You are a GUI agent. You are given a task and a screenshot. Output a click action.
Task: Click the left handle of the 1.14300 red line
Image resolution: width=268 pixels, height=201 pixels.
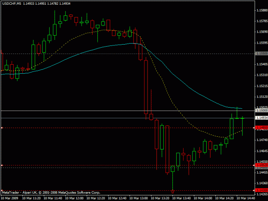click(x=2, y=190)
